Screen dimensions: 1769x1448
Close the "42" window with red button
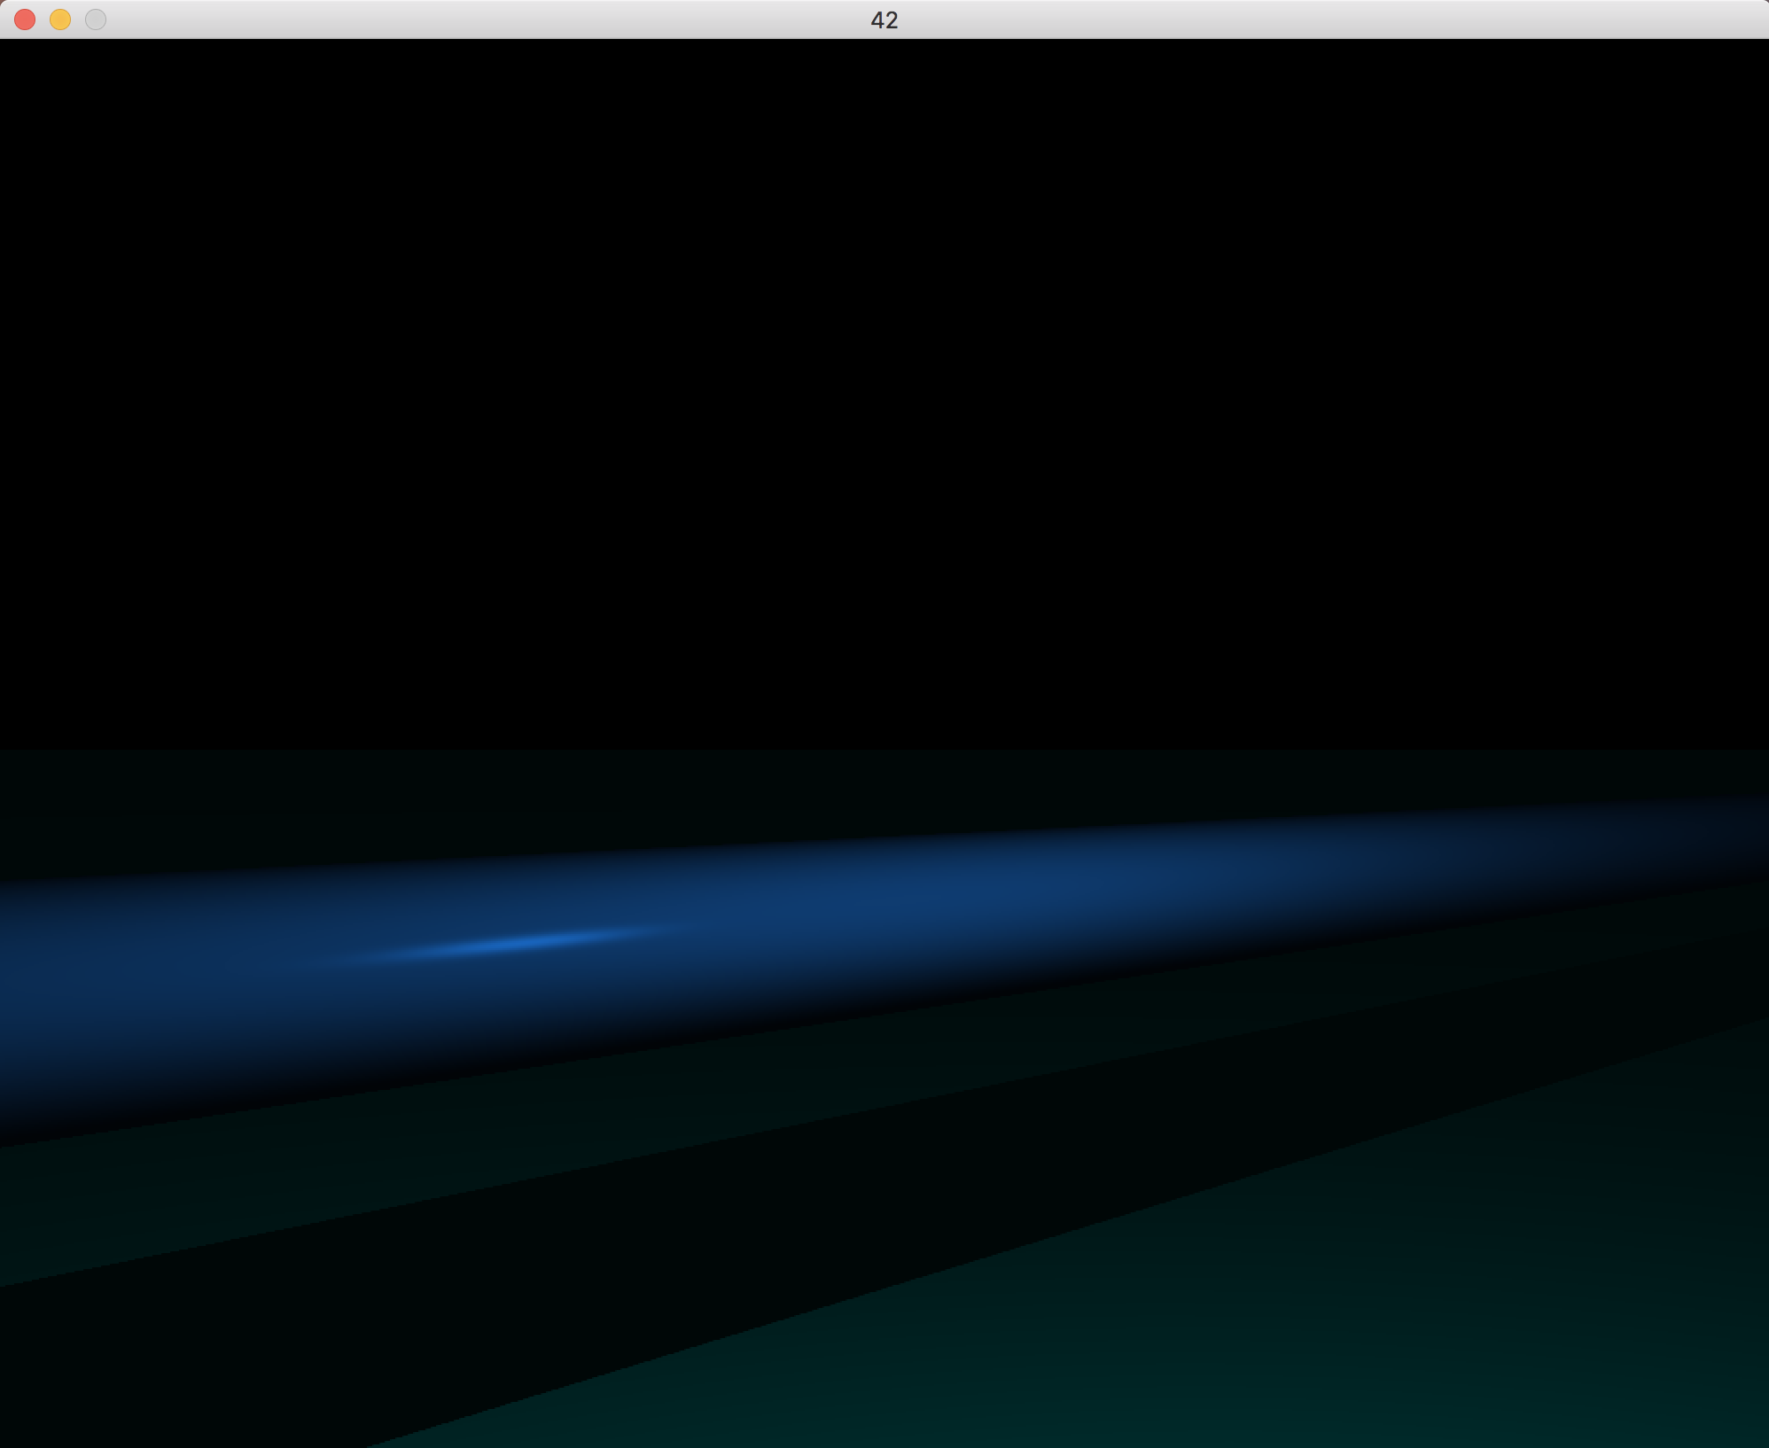click(x=25, y=19)
